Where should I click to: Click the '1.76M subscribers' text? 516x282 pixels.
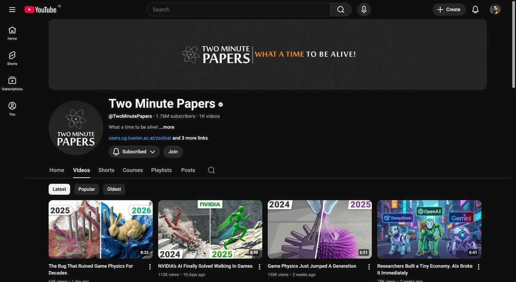(176, 116)
